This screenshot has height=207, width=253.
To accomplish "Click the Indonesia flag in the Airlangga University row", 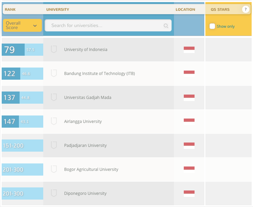I will (x=189, y=122).
